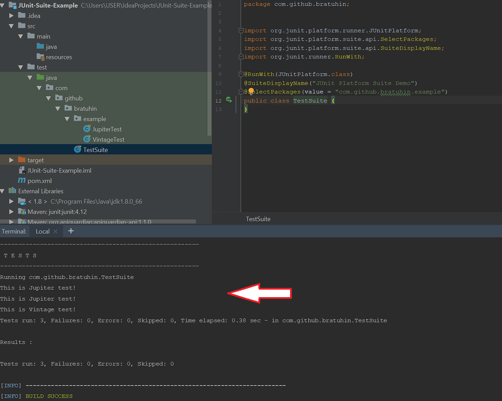502x401 pixels.
Task: Collapse the src folder
Action: (x=11, y=26)
